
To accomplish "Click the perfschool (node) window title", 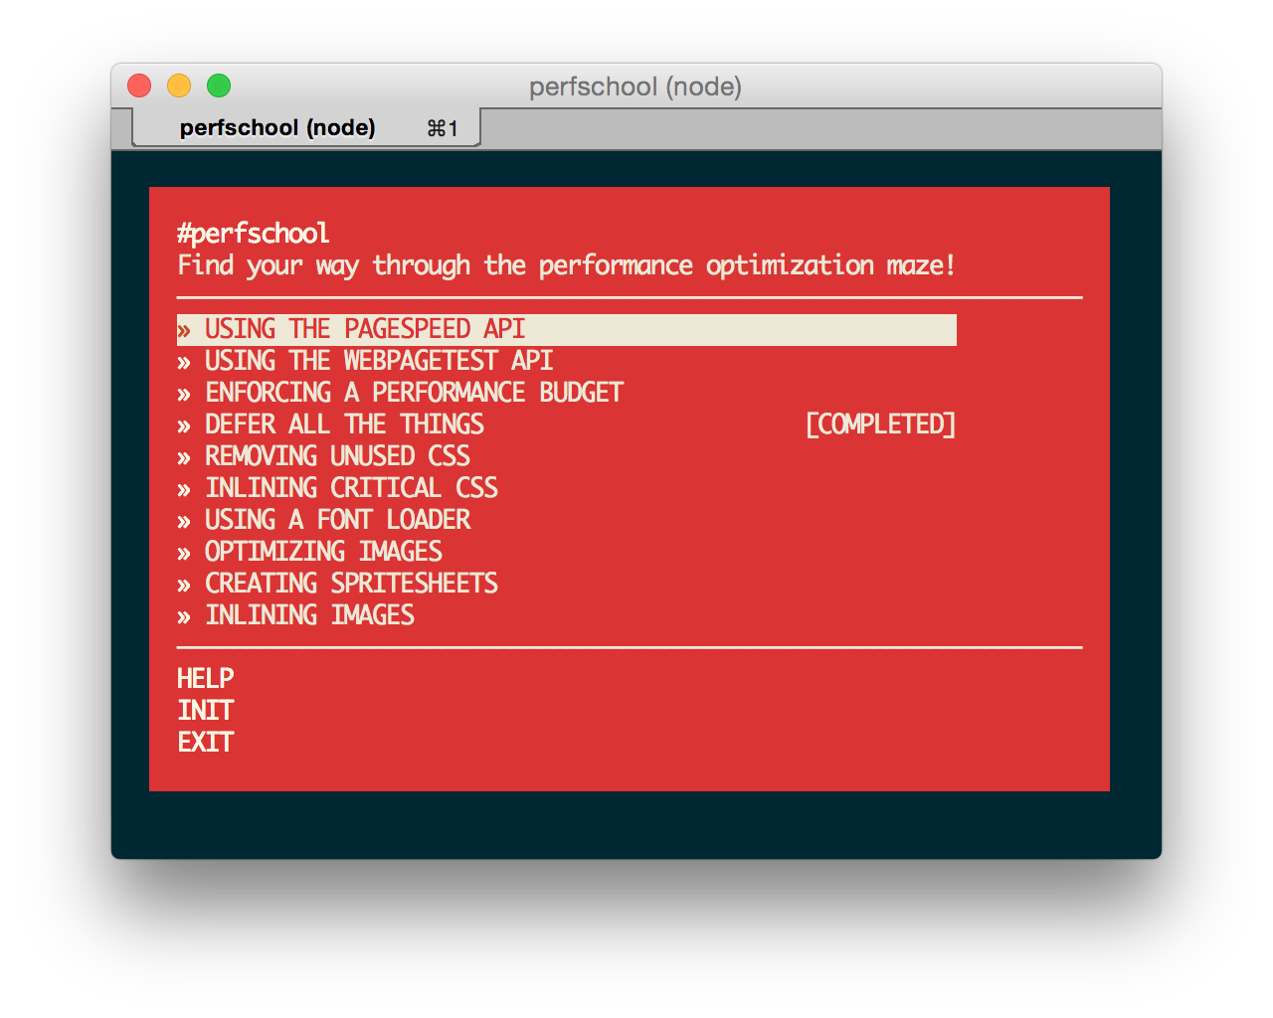I will coord(636,86).
